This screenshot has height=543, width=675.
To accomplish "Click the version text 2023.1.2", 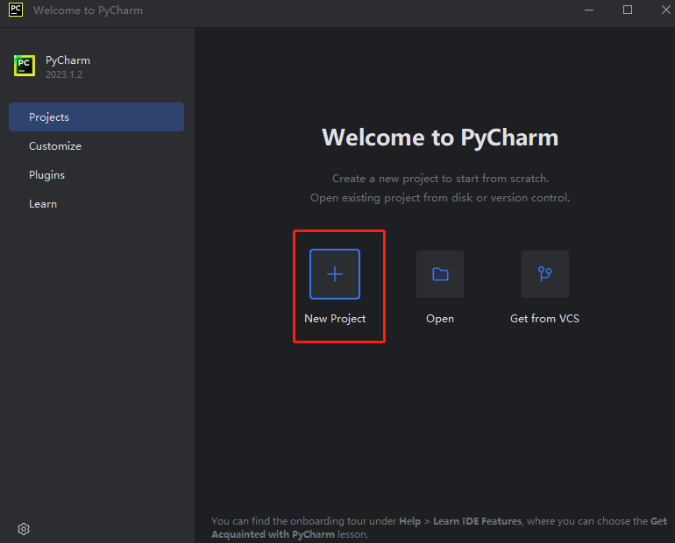I will (x=64, y=74).
